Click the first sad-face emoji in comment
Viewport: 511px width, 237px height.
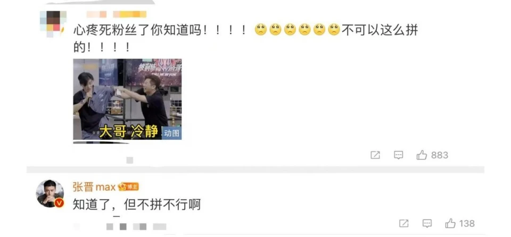tap(261, 30)
